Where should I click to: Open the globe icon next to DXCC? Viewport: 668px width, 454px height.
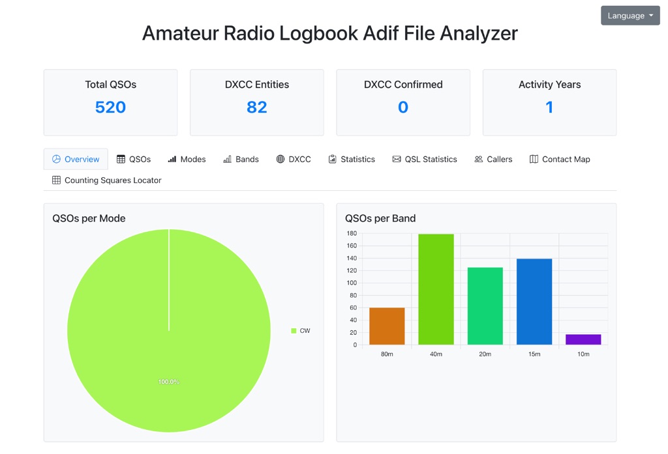pyautogui.click(x=280, y=158)
